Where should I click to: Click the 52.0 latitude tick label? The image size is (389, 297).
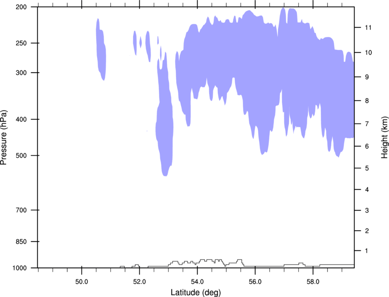point(140,282)
